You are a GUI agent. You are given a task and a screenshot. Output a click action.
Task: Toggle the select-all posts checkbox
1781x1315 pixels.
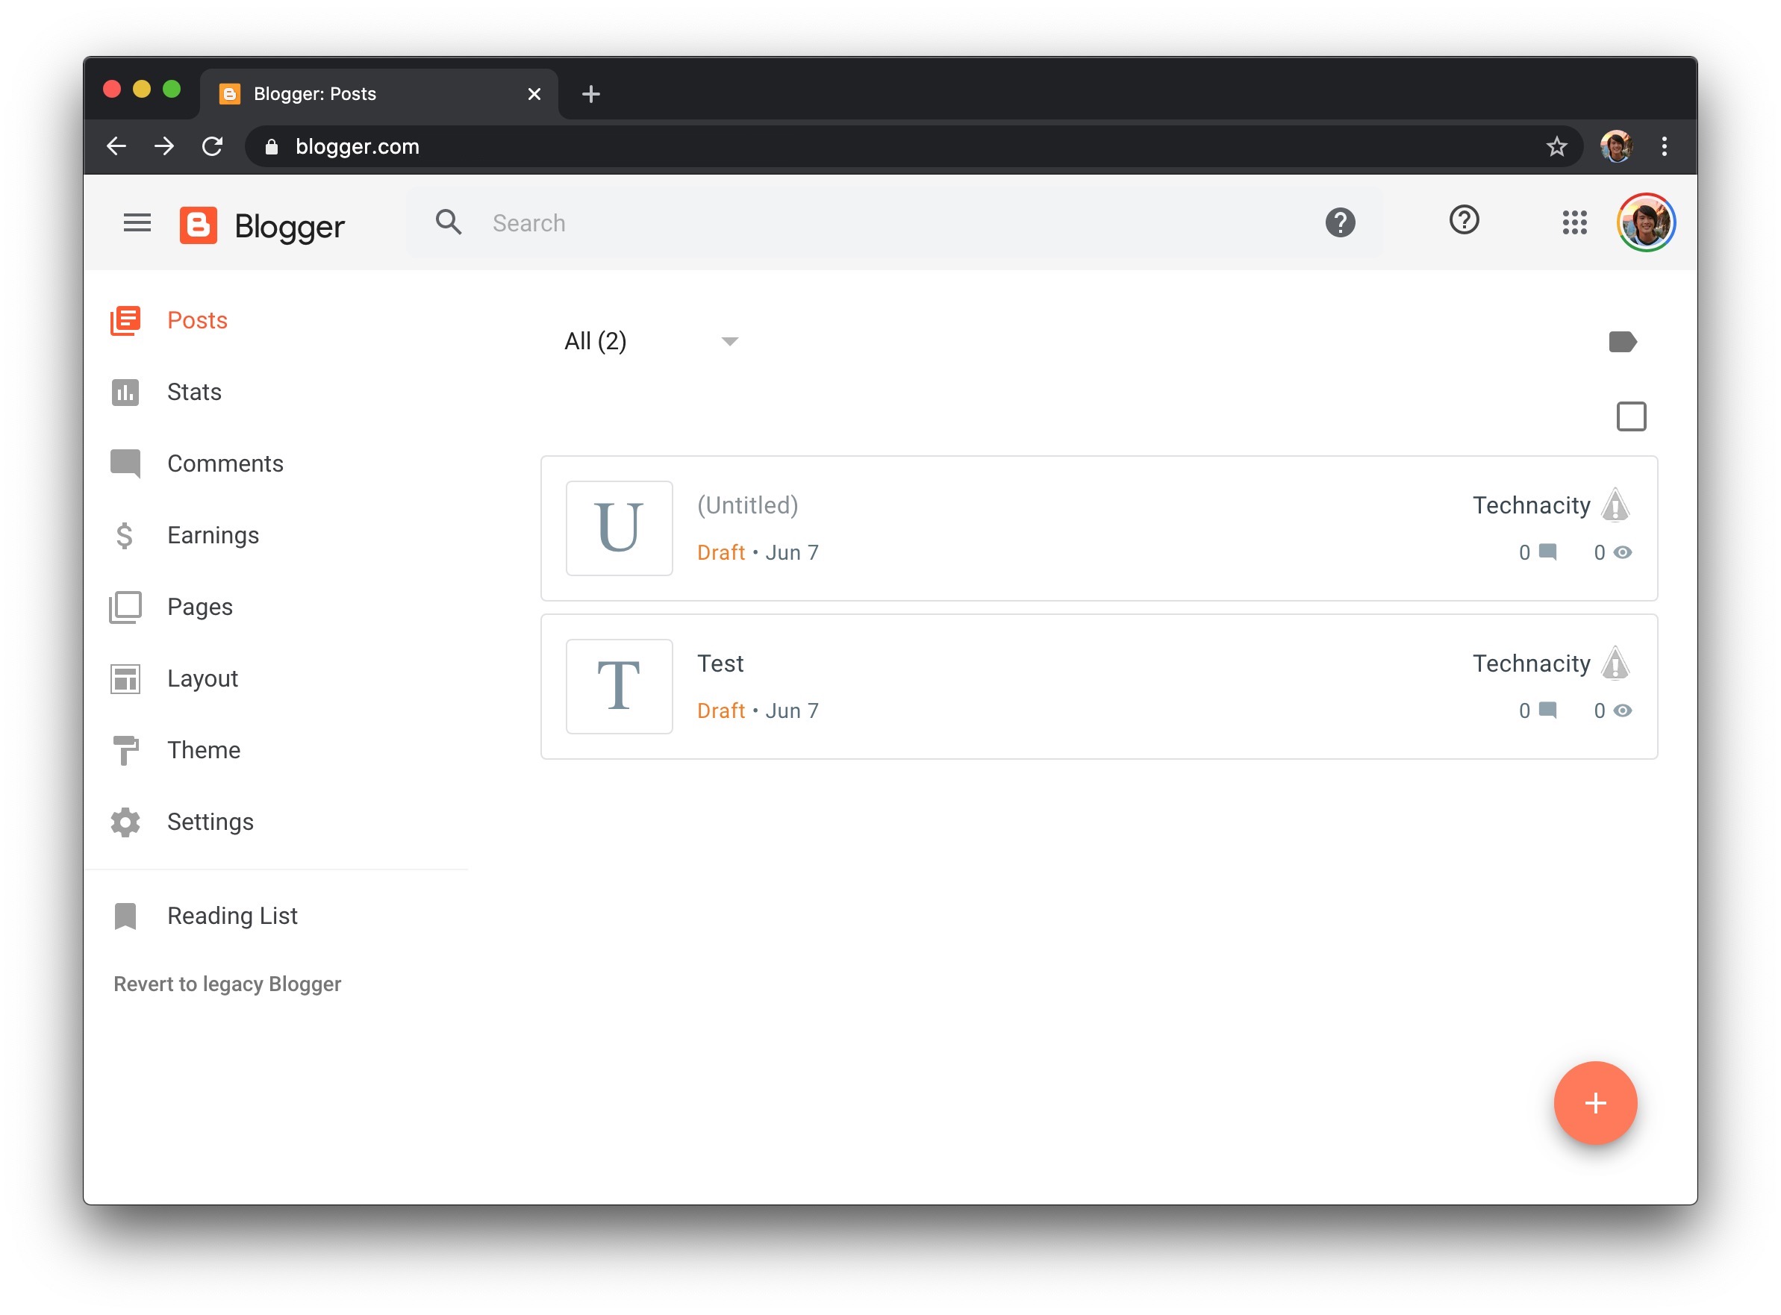click(x=1631, y=416)
